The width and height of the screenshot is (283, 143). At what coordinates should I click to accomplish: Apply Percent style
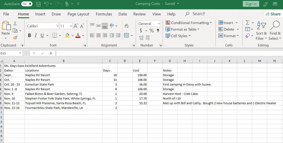pyautogui.click(x=152, y=31)
